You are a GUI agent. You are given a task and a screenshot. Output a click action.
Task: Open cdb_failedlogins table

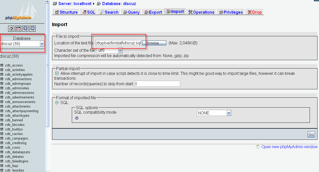17,161
